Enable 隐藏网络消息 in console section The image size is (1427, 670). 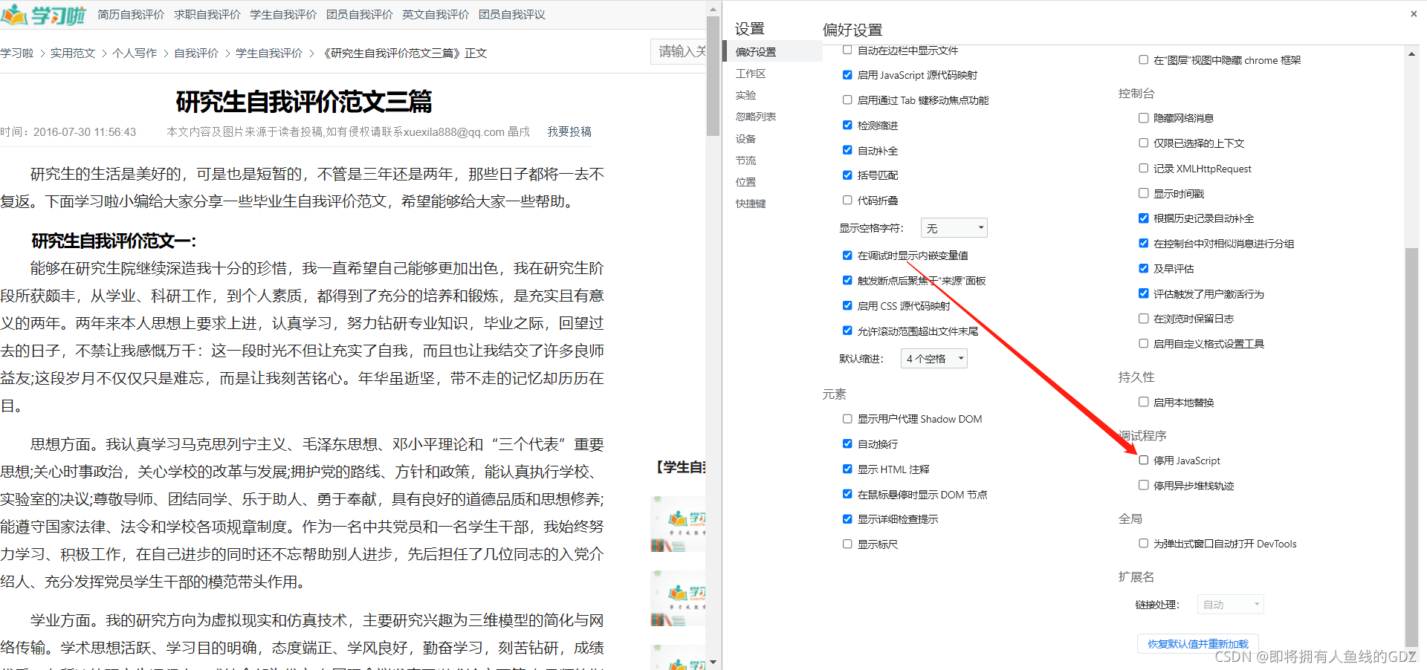(1144, 118)
